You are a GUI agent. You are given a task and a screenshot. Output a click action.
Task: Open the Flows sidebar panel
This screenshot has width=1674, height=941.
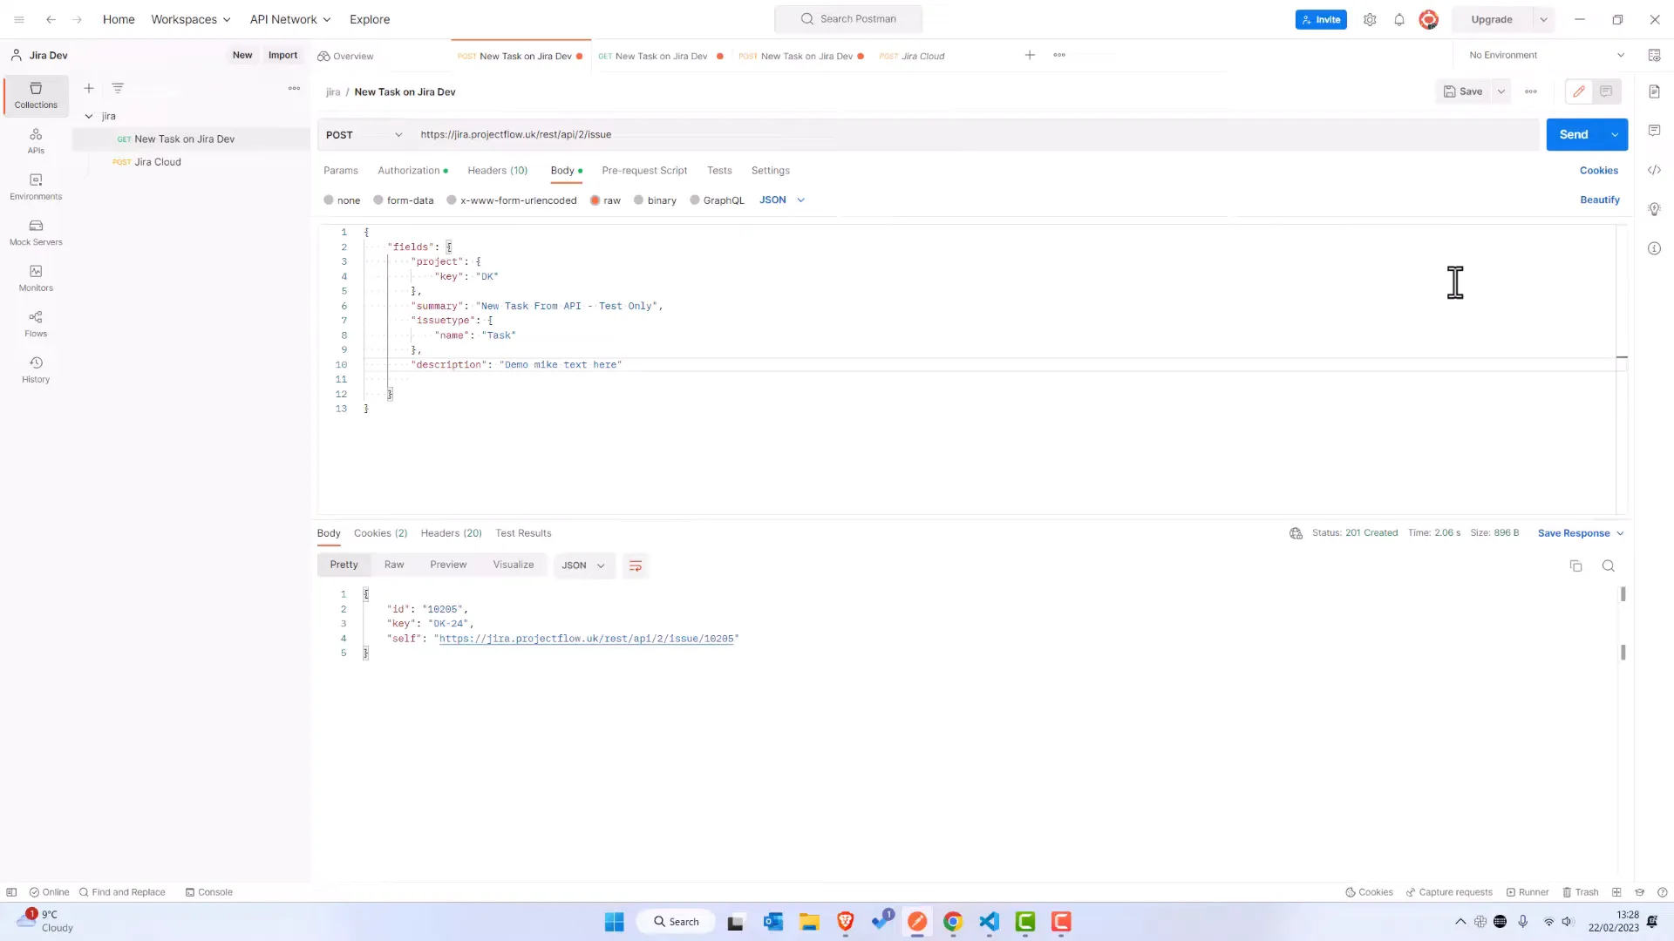(x=36, y=324)
